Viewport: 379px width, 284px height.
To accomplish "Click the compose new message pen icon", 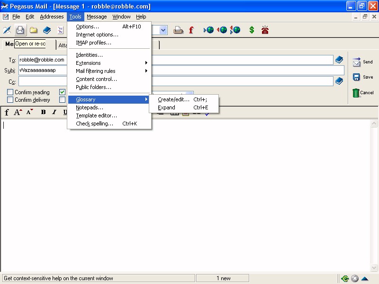I will (x=7, y=30).
